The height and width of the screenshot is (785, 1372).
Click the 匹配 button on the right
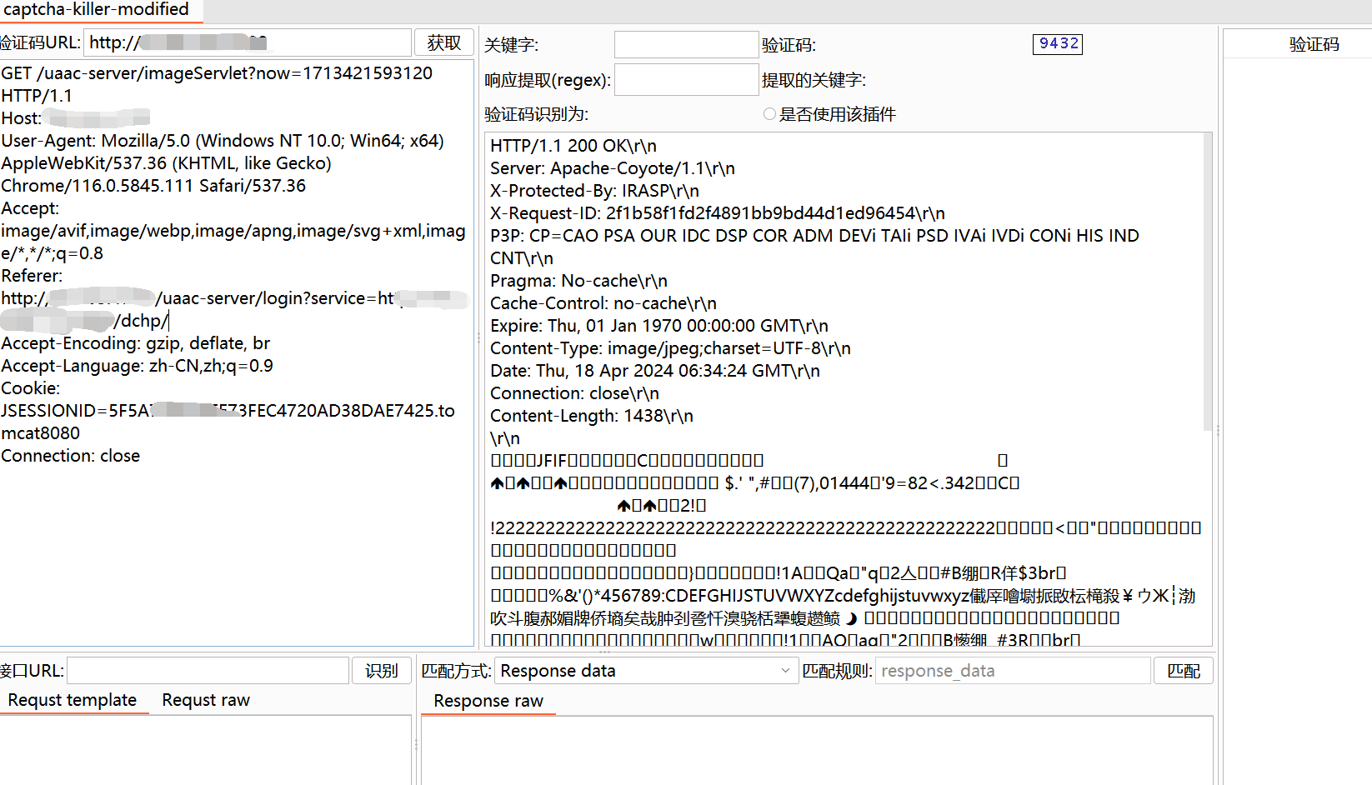pos(1183,670)
